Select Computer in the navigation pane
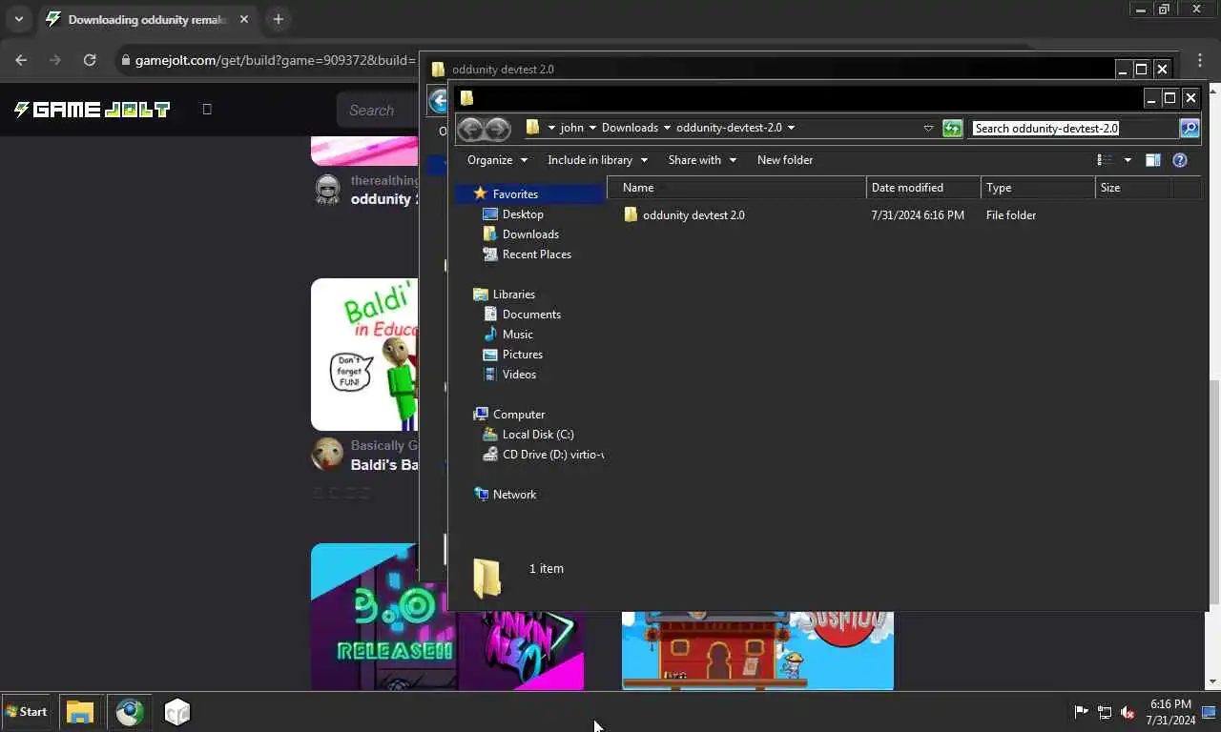This screenshot has height=732, width=1221. pos(519,415)
